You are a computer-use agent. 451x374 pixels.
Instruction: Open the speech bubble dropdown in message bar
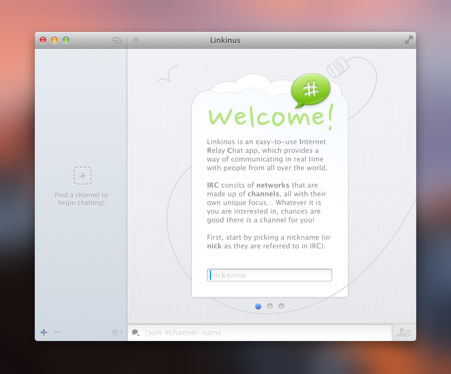pos(136,333)
